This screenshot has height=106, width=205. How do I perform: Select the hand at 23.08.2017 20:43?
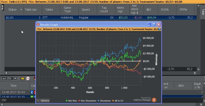(13, 92)
